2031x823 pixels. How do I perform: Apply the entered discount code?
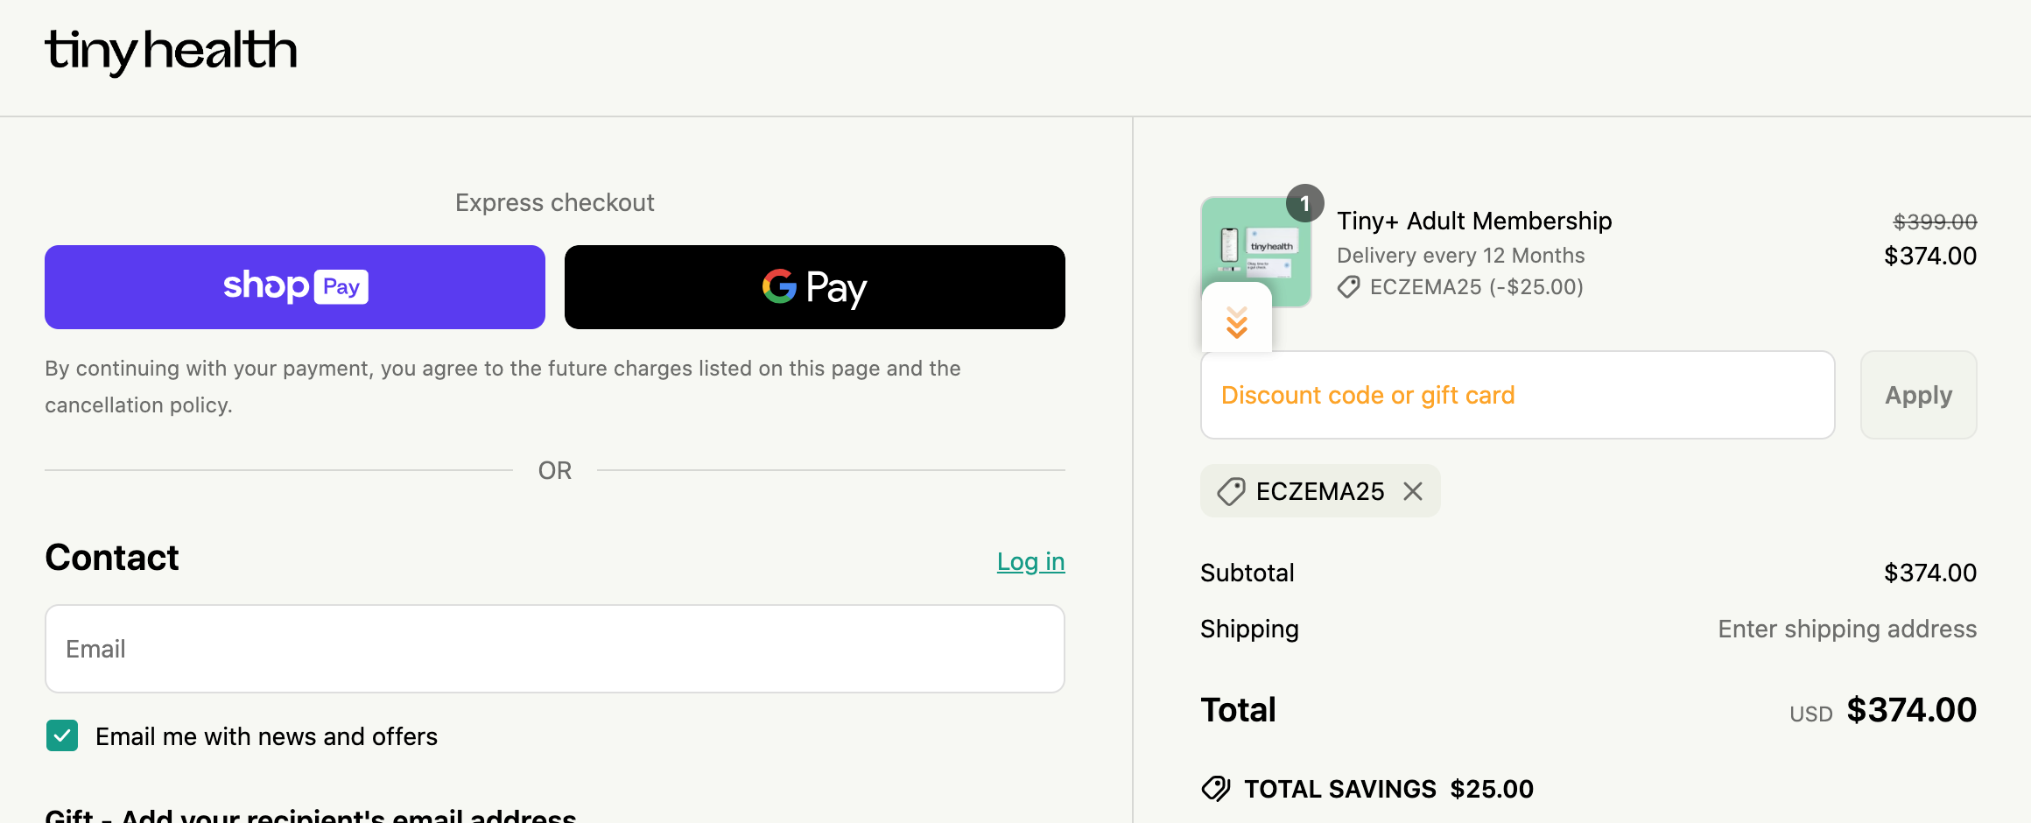click(1918, 395)
